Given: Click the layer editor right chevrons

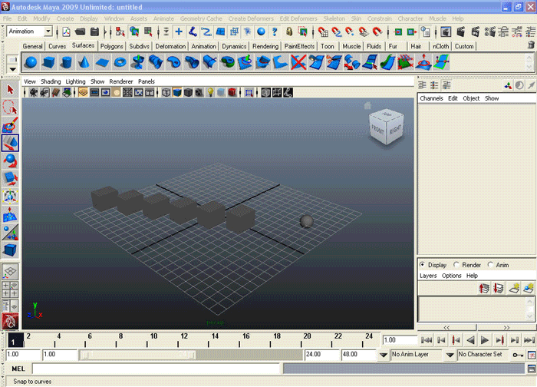Looking at the screenshot, I should tap(506, 327).
